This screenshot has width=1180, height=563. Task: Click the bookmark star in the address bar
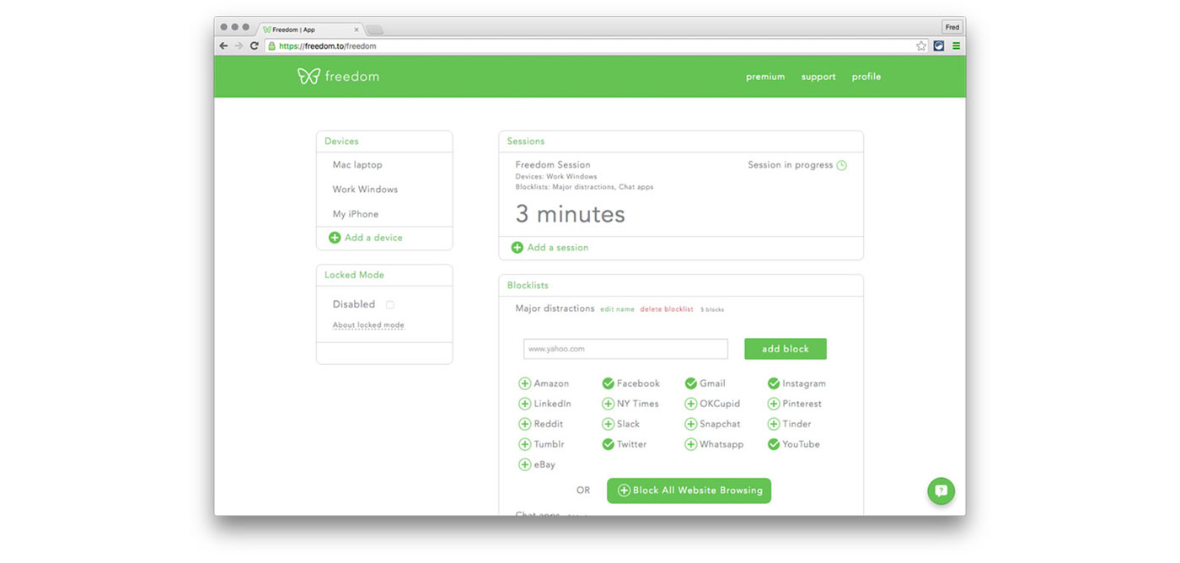click(x=921, y=46)
